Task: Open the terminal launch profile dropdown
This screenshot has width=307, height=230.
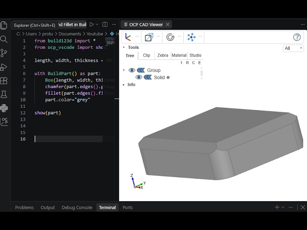Action: pyautogui.click(x=283, y=207)
